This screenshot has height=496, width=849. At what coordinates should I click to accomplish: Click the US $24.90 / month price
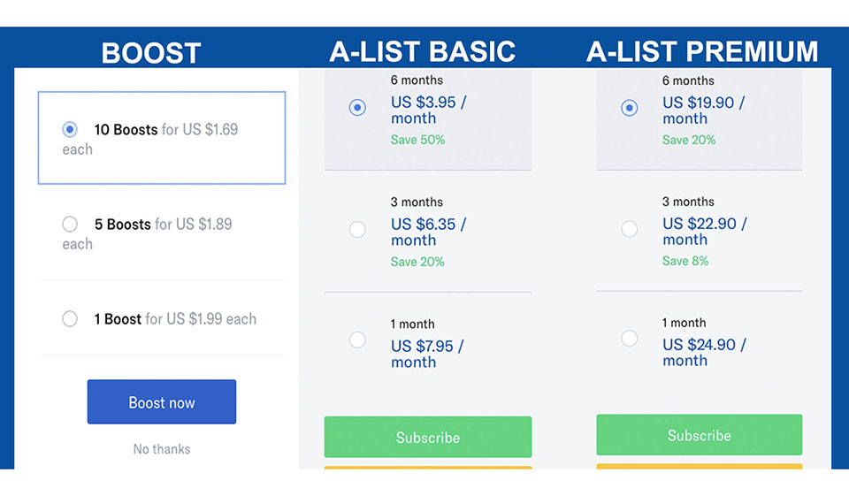tap(704, 353)
